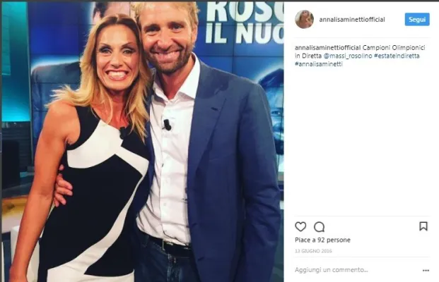
Task: Open the three-dot more options menu
Action: click(x=426, y=270)
